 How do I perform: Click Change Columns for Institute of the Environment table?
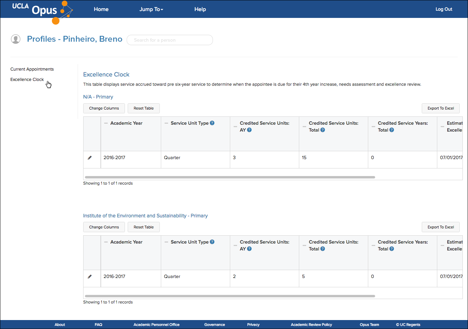point(104,227)
